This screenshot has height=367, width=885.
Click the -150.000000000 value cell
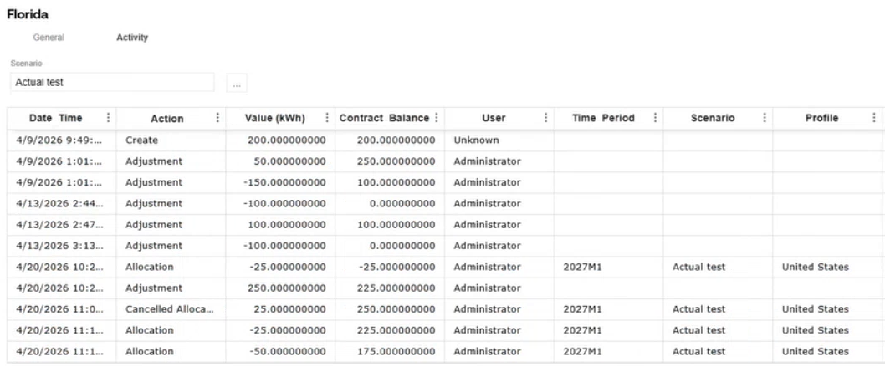(280, 182)
